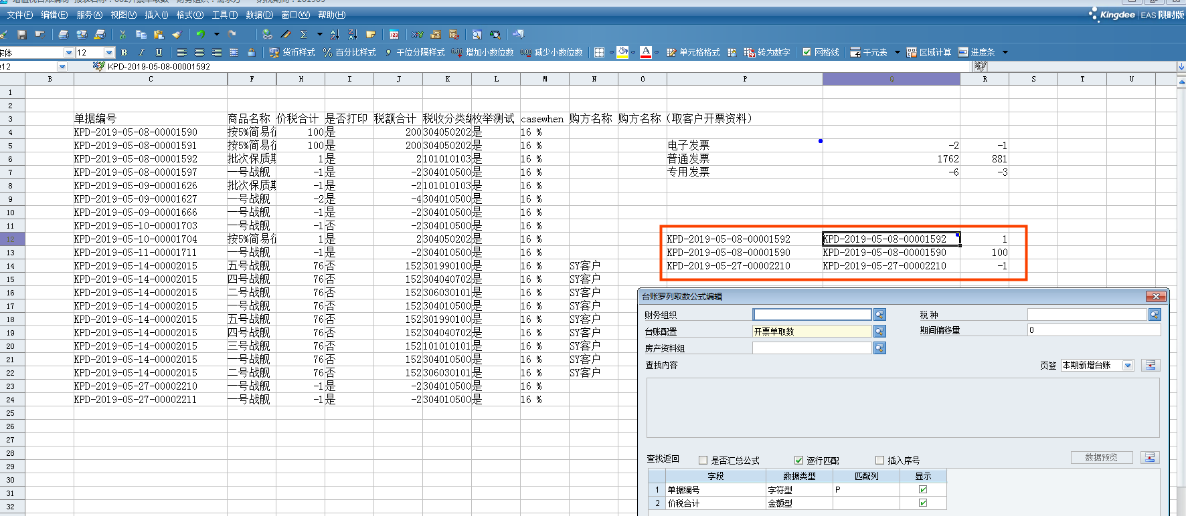Open the font name dropdown
The image size is (1186, 516).
pyautogui.click(x=68, y=52)
